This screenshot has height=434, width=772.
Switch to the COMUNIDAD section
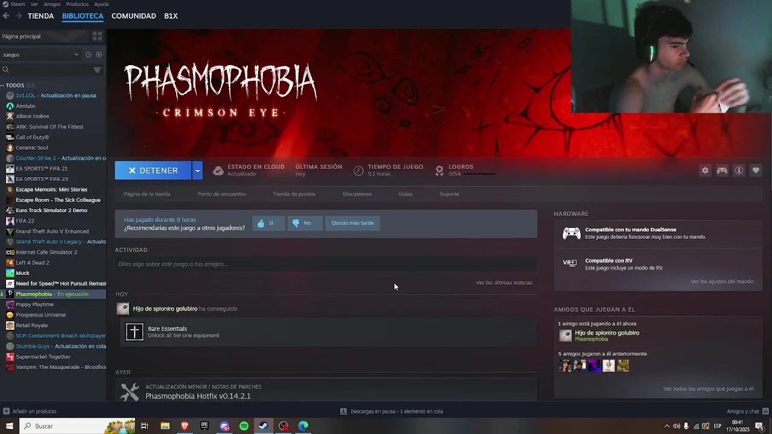tap(134, 16)
